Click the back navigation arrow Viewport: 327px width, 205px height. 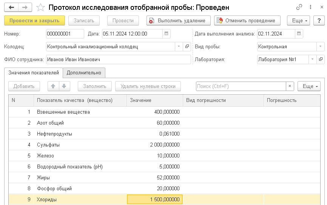pos(11,7)
